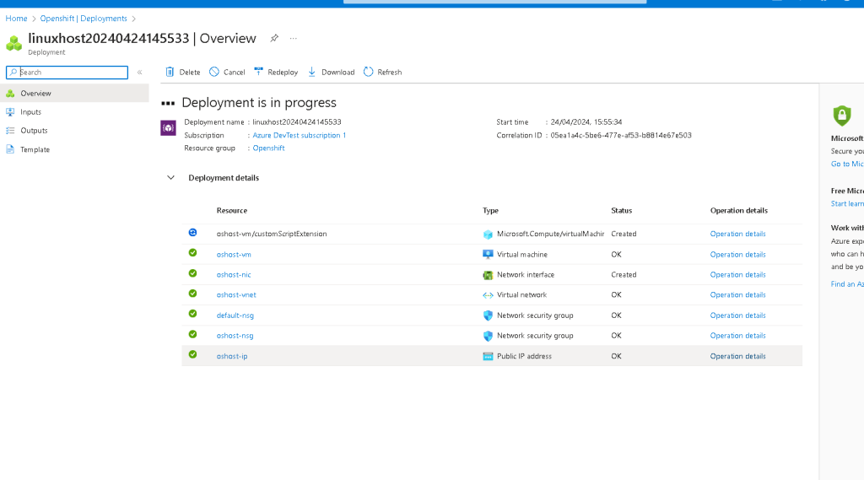864x480 pixels.
Task: Click the green check for oshost-vm
Action: (x=193, y=253)
